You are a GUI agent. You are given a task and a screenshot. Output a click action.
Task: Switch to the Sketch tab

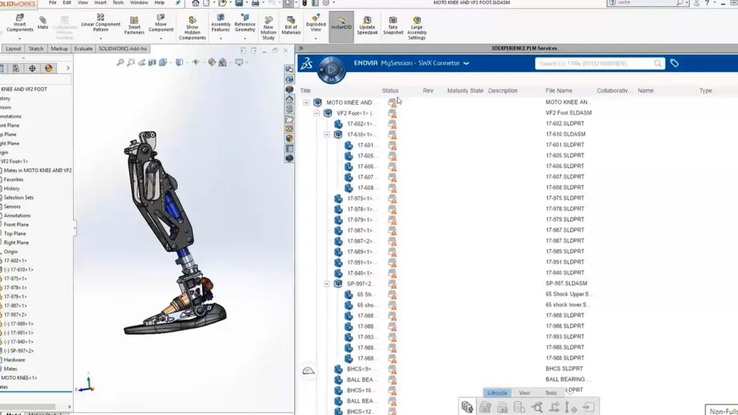pos(35,49)
